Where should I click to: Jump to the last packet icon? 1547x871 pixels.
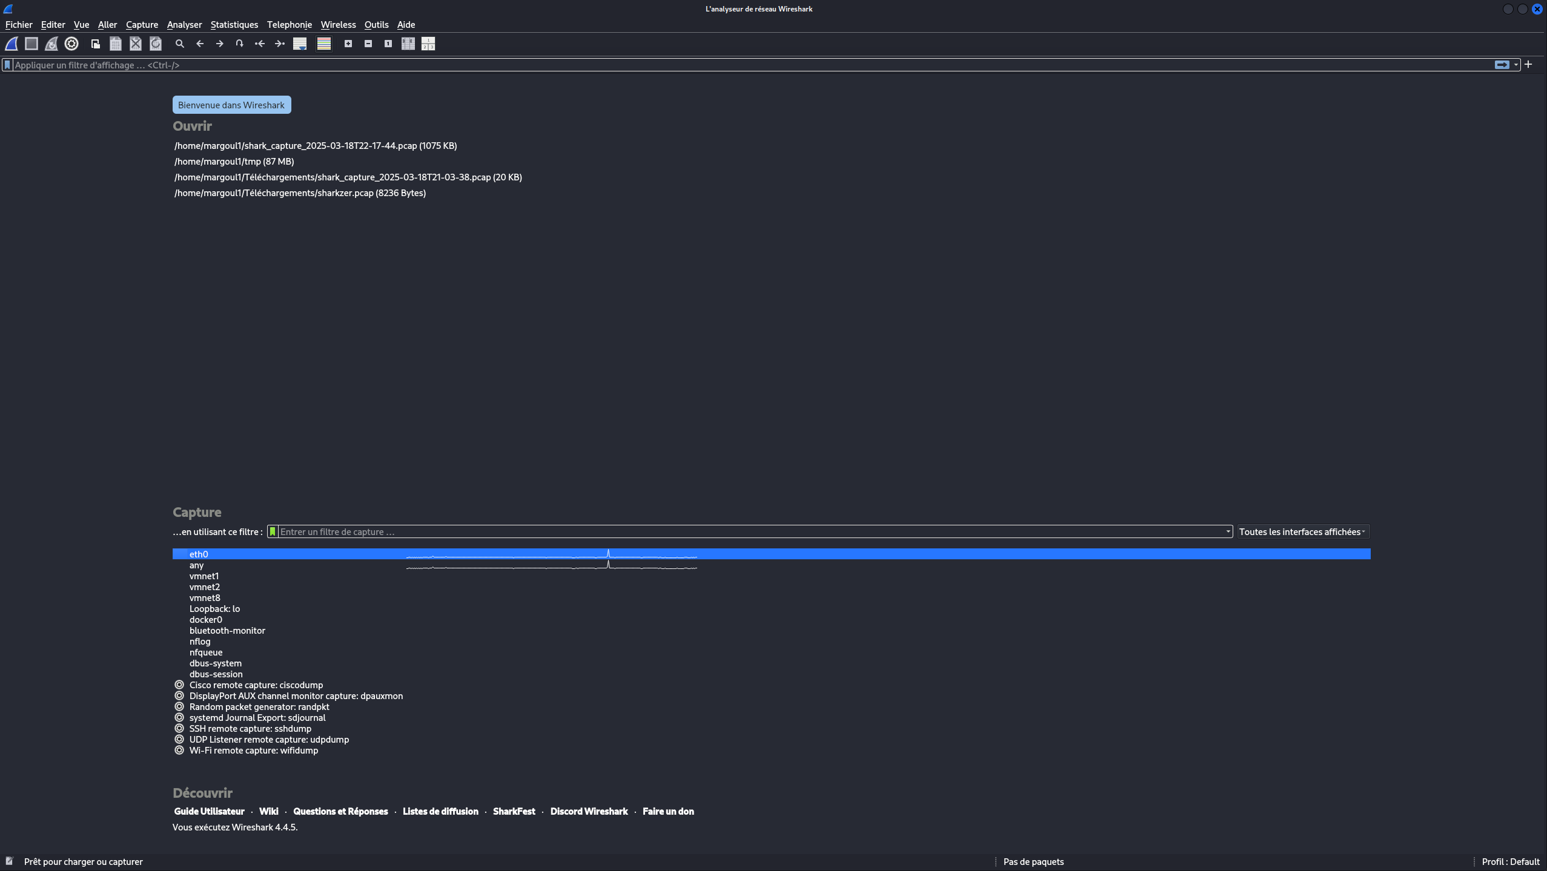pos(280,44)
